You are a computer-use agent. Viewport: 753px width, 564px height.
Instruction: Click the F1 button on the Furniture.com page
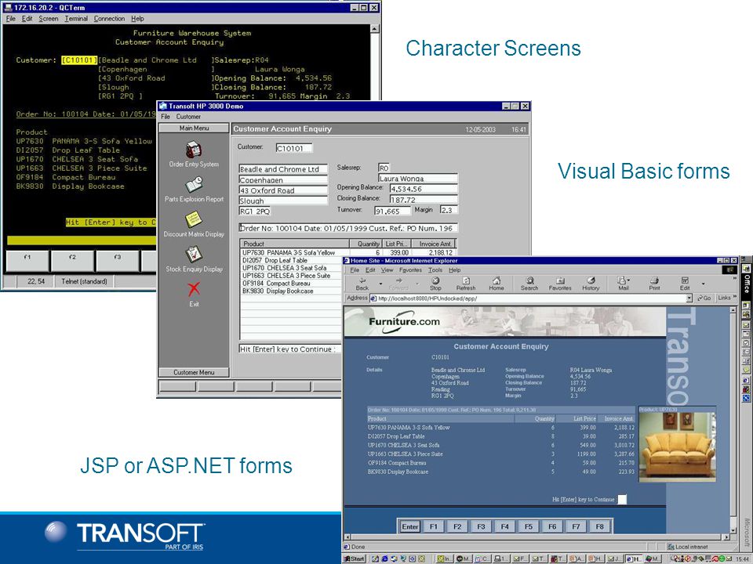[434, 526]
